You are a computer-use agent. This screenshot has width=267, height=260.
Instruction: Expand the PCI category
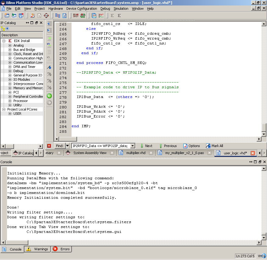click(x=10, y=92)
